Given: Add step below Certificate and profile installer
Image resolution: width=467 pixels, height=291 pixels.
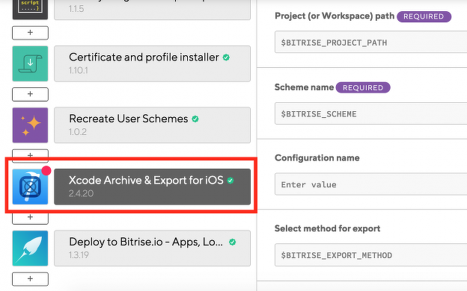Looking at the screenshot, I should click(30, 94).
